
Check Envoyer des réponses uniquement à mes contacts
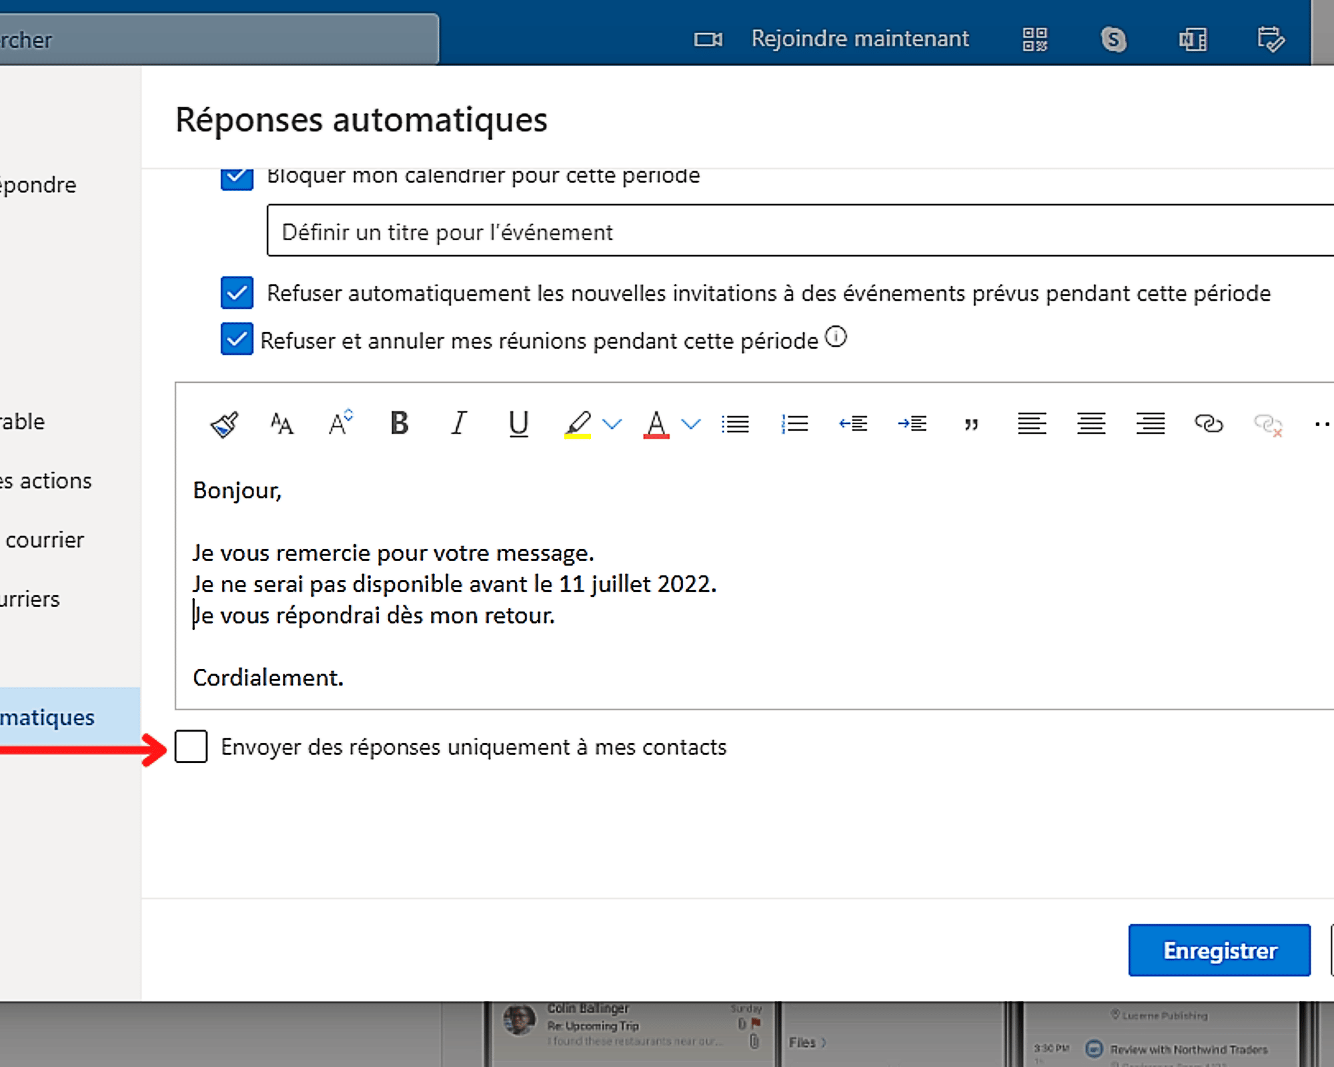point(191,746)
